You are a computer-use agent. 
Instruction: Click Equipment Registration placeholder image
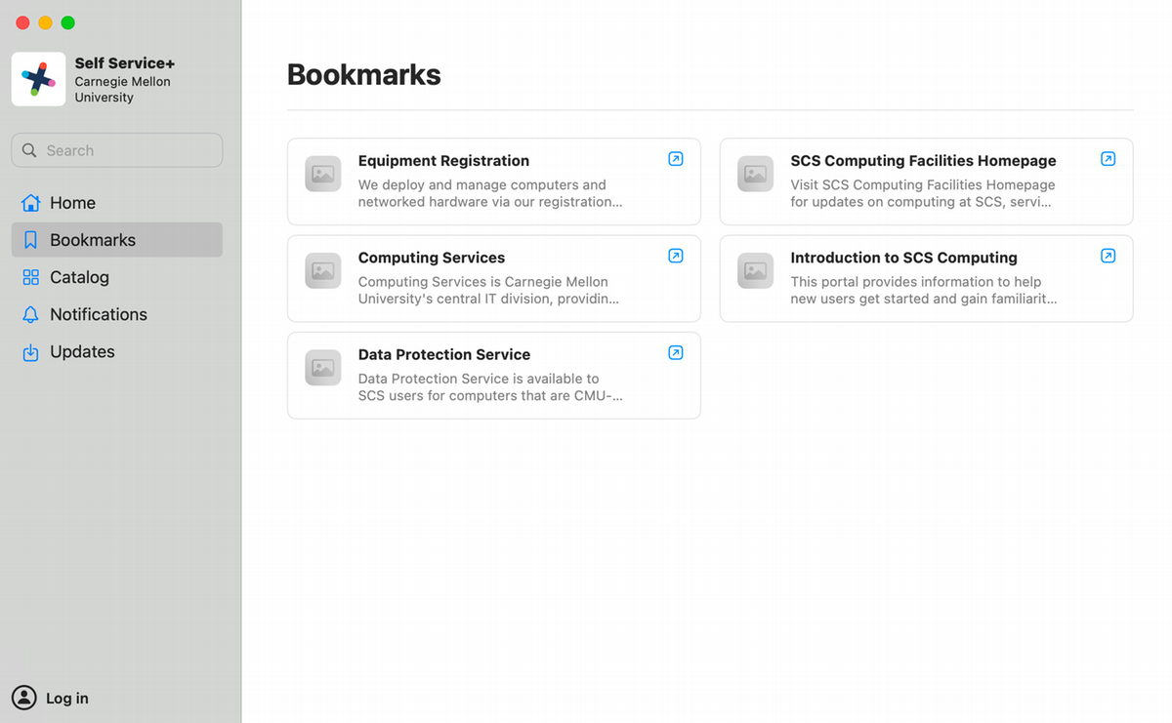pyautogui.click(x=323, y=174)
